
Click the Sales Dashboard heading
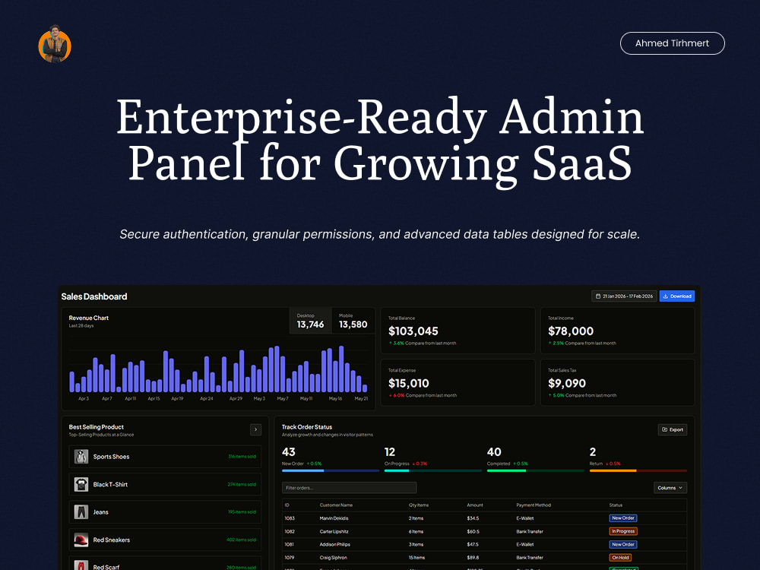(x=94, y=296)
